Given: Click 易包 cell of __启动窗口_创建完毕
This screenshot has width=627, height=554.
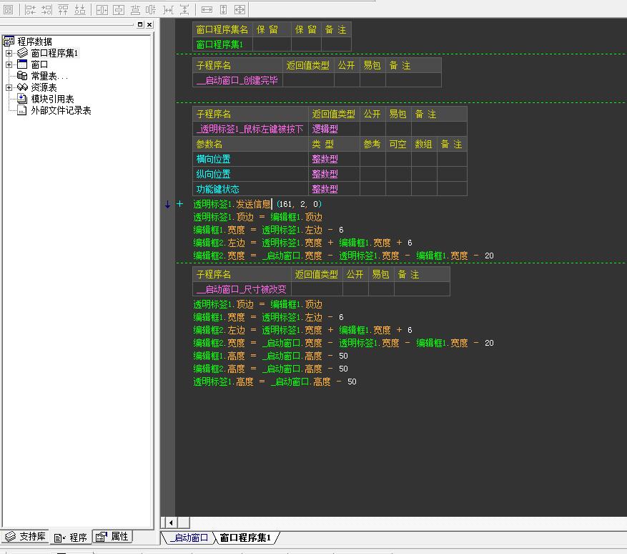Looking at the screenshot, I should 372,80.
